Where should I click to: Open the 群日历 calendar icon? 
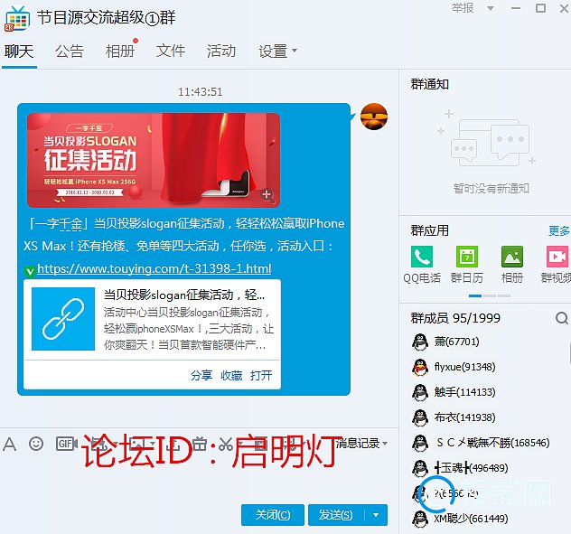[467, 257]
